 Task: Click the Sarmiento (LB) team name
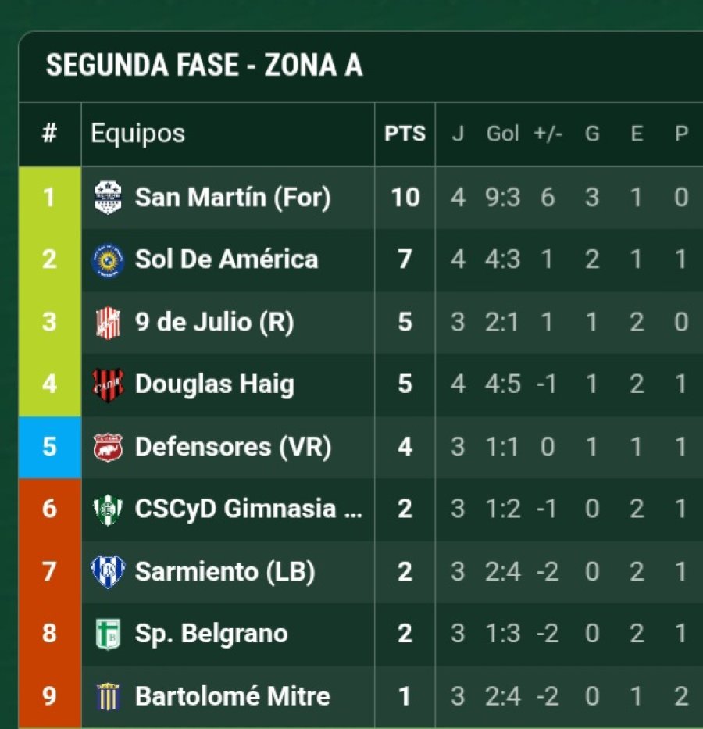pos(225,572)
